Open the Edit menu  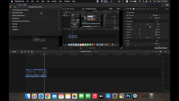(x=32, y=1)
